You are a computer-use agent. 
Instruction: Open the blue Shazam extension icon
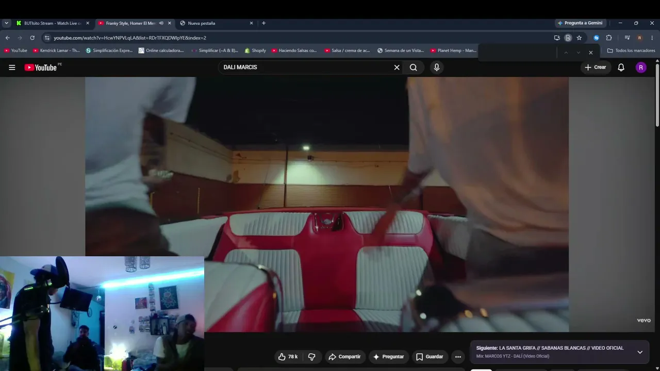coord(597,38)
